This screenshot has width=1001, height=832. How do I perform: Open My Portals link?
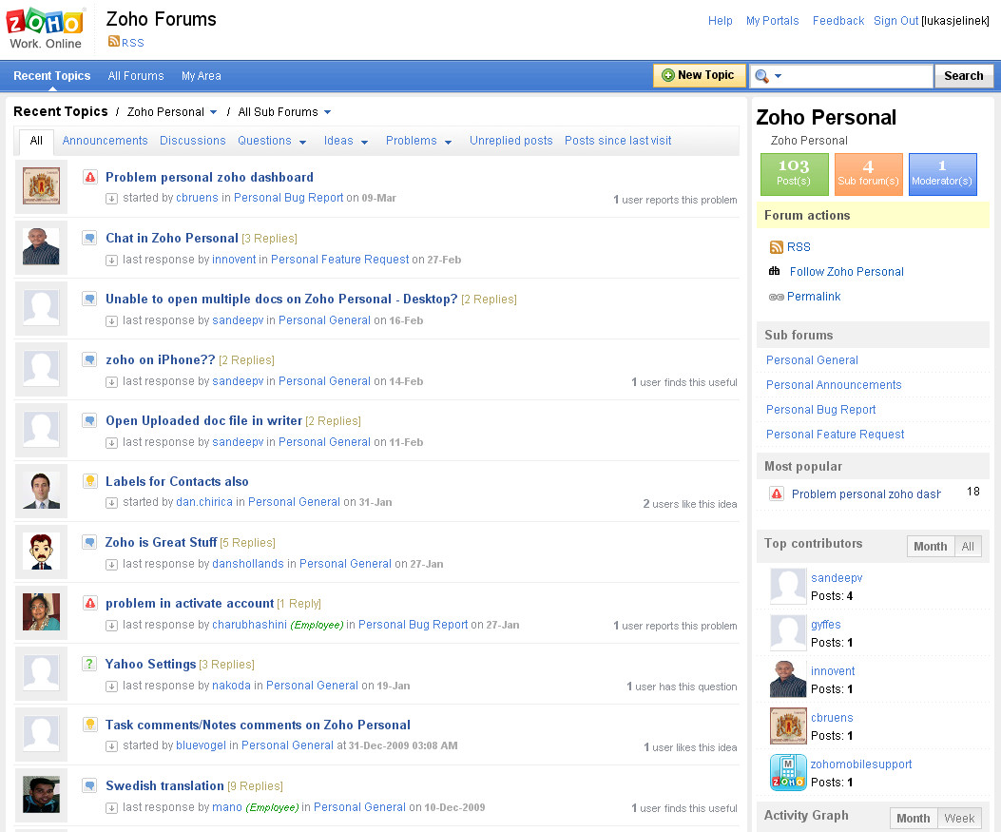773,20
